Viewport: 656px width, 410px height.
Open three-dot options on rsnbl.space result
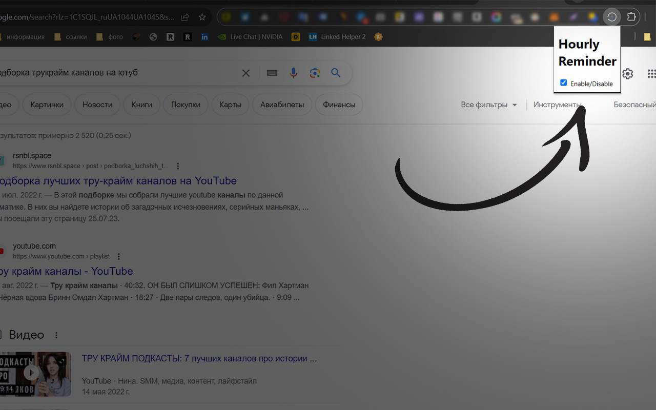[177, 166]
